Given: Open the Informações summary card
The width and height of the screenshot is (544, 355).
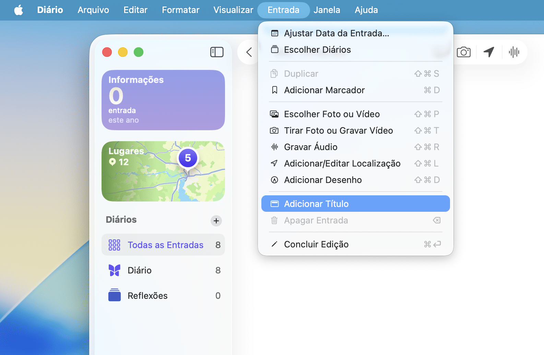Looking at the screenshot, I should coord(163,100).
